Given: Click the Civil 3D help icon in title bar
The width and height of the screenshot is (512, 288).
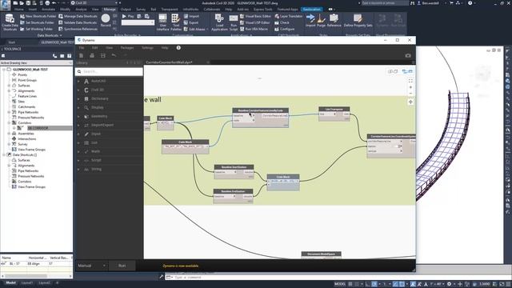Looking at the screenshot, I should tap(470, 3).
